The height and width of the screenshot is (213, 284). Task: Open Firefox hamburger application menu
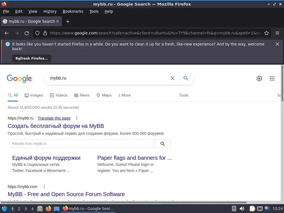277,33
